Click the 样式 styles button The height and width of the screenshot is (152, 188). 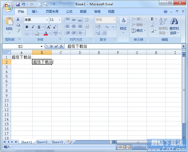click(x=123, y=26)
